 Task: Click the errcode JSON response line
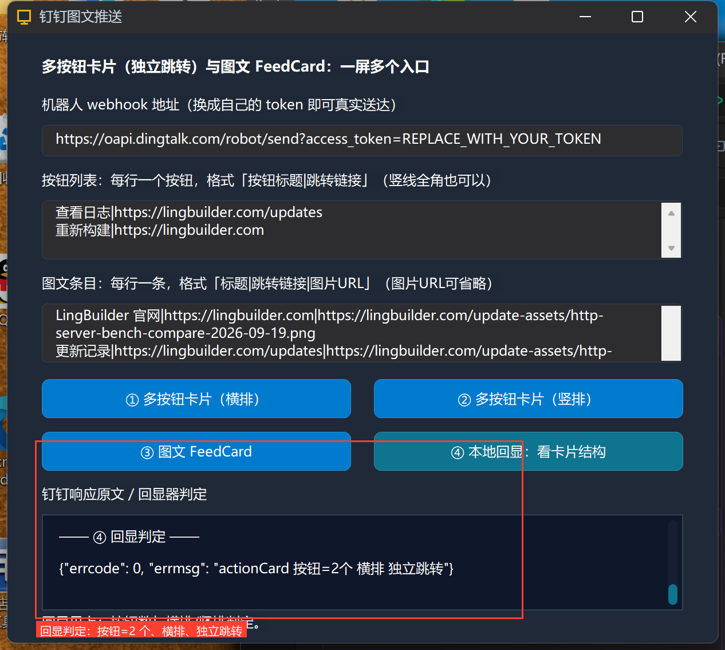(257, 568)
